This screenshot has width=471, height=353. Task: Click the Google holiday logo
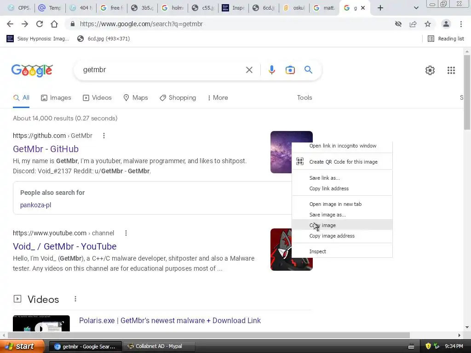coord(32,70)
